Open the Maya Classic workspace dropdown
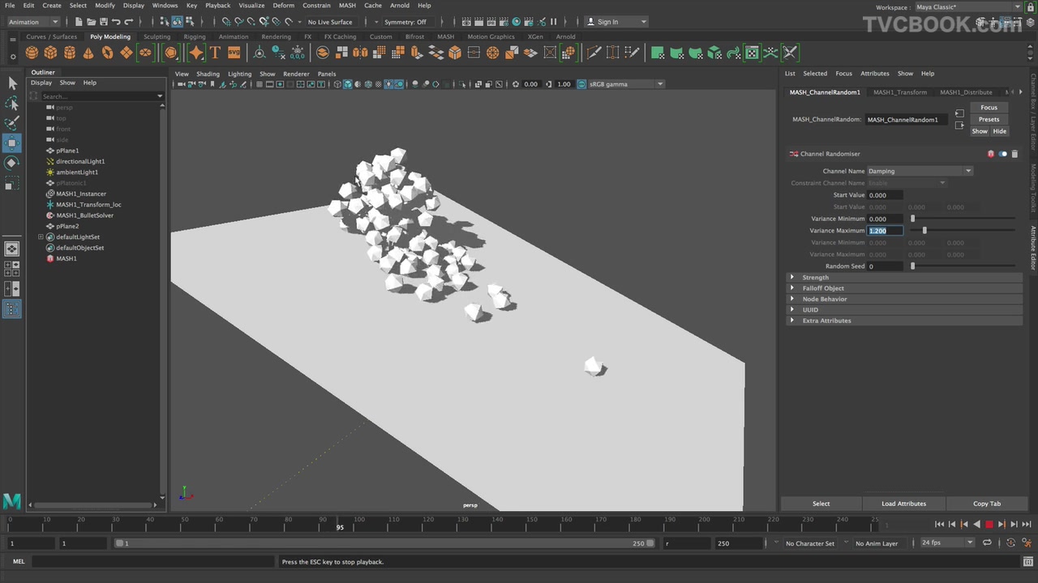1038x583 pixels. pos(968,7)
